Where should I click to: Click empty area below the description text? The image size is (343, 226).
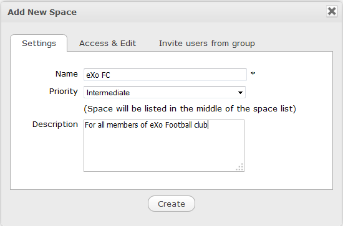pos(164,151)
